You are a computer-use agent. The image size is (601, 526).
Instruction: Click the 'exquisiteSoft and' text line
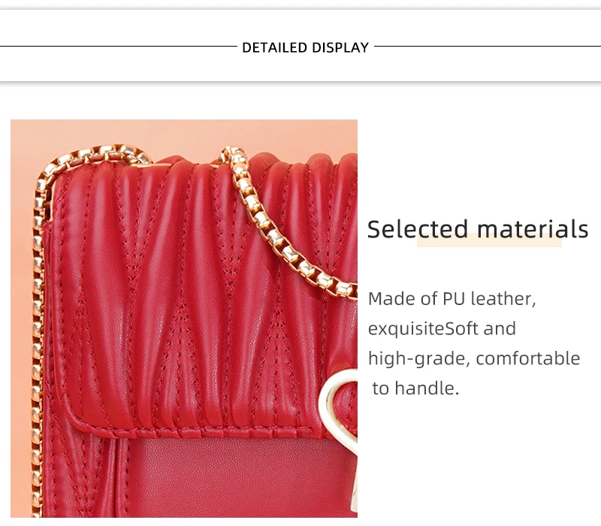point(442,328)
